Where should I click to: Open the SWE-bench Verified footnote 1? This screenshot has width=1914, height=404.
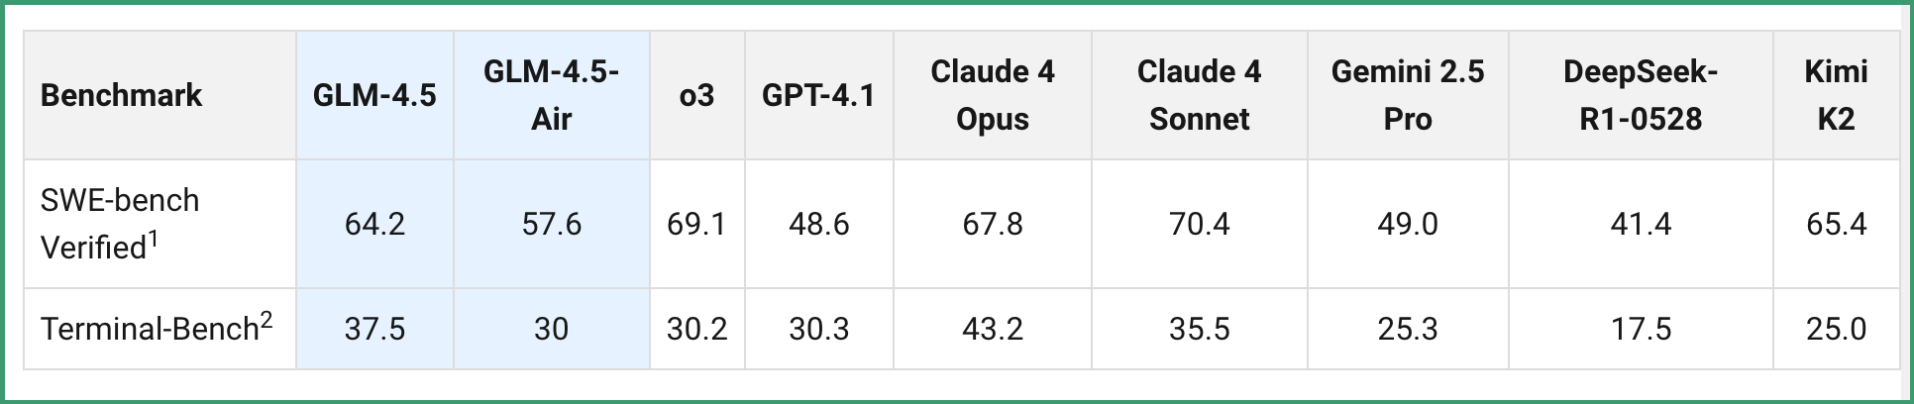(x=154, y=238)
